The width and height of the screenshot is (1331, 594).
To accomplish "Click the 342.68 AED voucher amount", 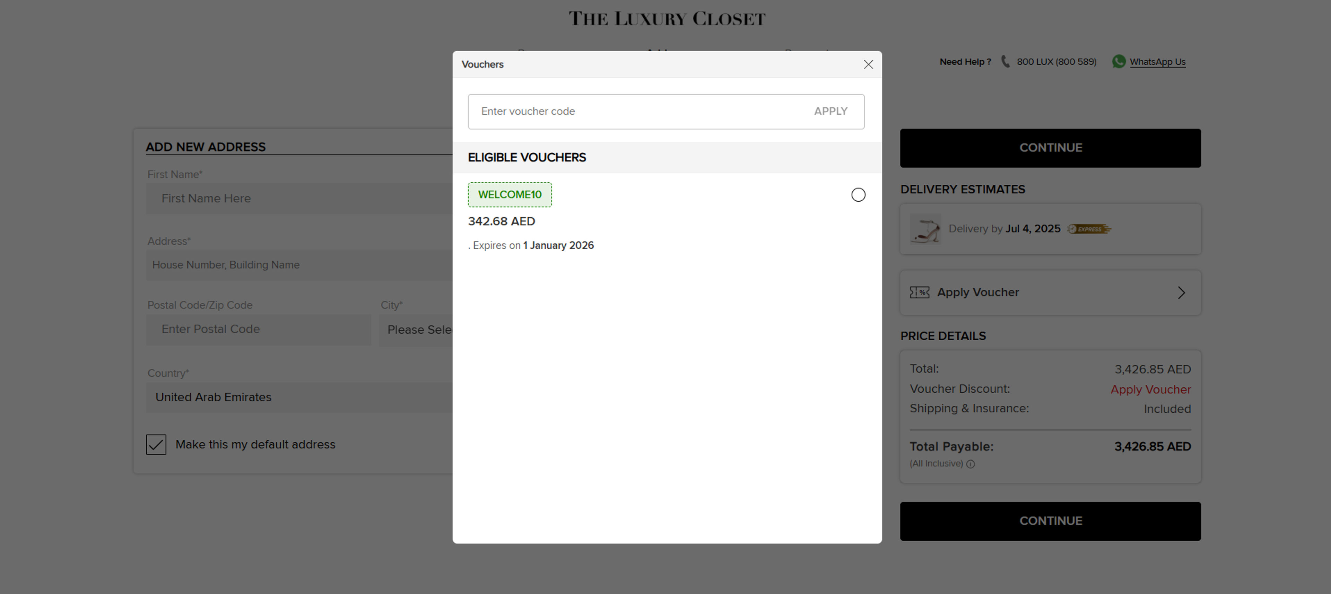I will click(x=501, y=221).
